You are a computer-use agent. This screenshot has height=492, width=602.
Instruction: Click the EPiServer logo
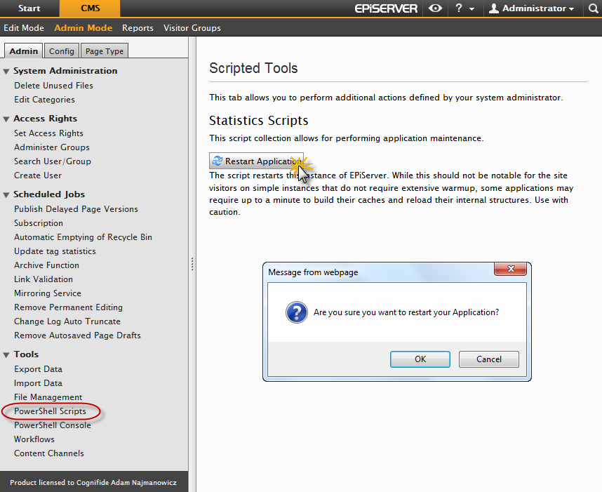[385, 8]
